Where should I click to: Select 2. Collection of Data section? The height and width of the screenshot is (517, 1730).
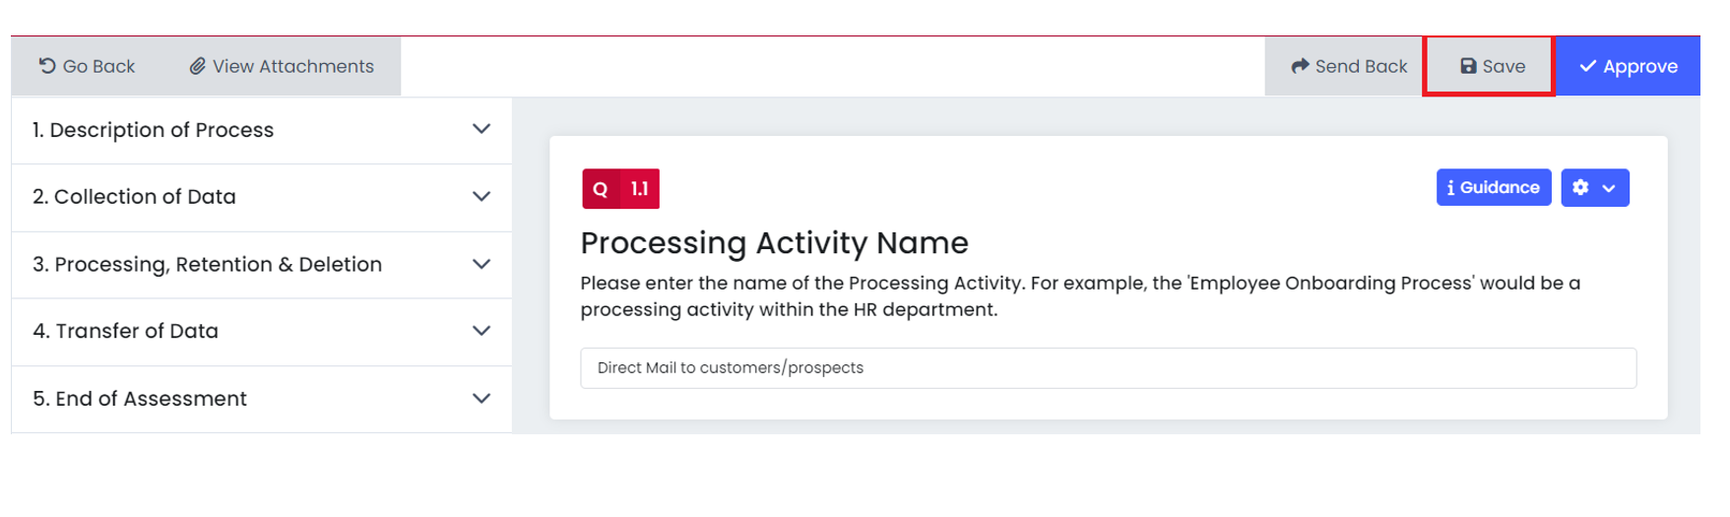coord(262,197)
